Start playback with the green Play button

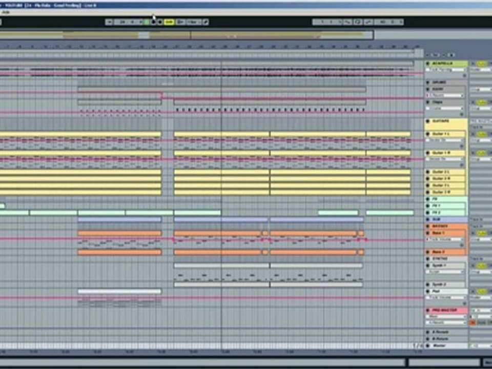coord(147,22)
